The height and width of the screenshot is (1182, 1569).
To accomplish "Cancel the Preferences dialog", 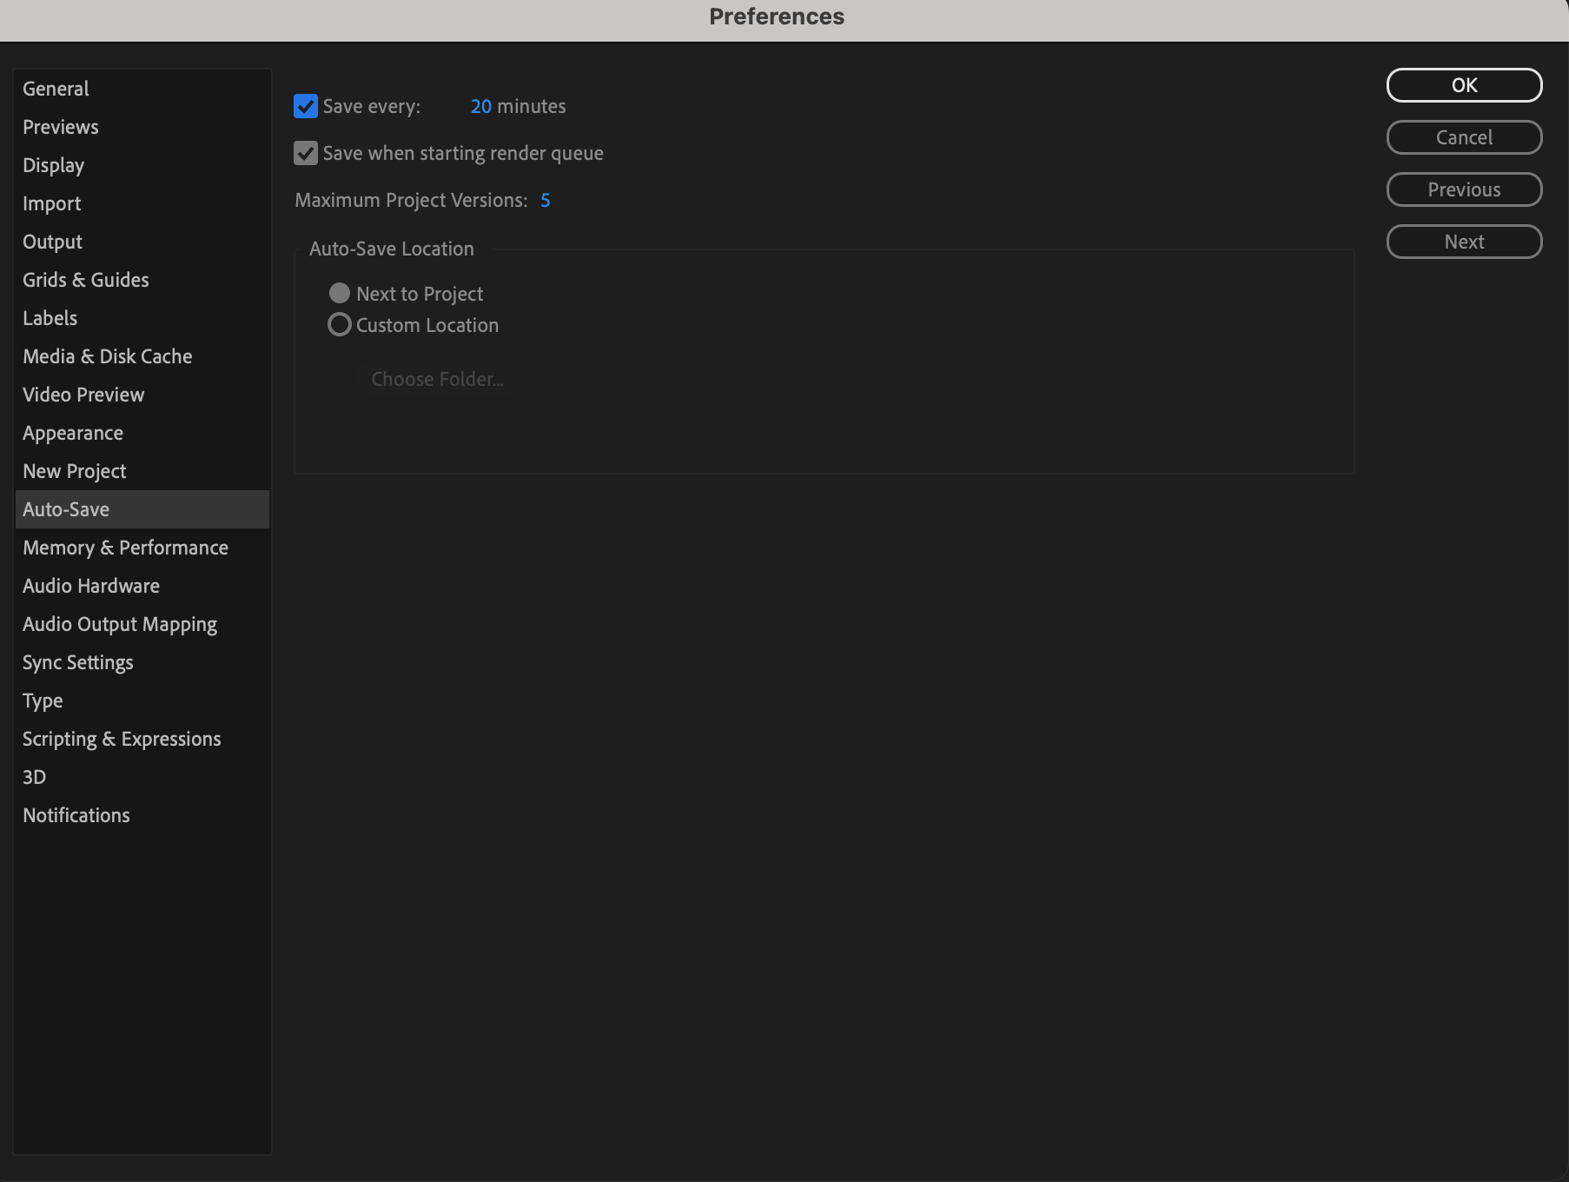I will (1464, 137).
